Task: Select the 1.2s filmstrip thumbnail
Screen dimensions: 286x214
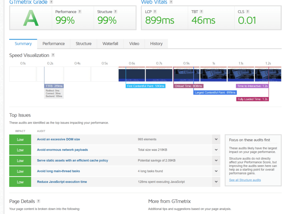Action: click(x=268, y=74)
